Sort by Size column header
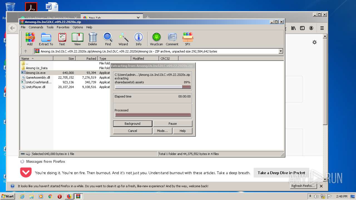Viewport: 356px width, 200px height. (x=64, y=59)
